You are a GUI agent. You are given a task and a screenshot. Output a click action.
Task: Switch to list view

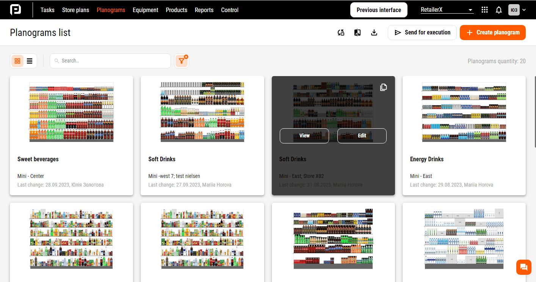30,61
